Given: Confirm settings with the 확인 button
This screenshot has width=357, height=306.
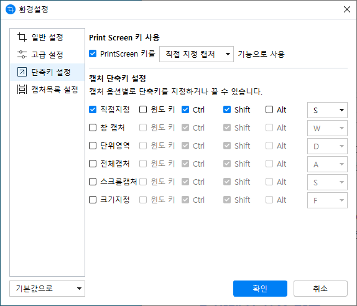Looking at the screenshot, I should 260,289.
